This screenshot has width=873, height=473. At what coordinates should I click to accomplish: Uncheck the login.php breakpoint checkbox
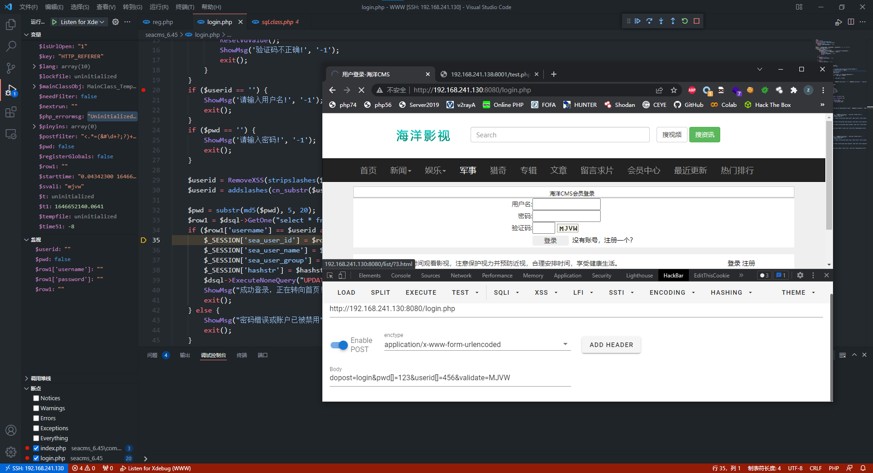36,458
